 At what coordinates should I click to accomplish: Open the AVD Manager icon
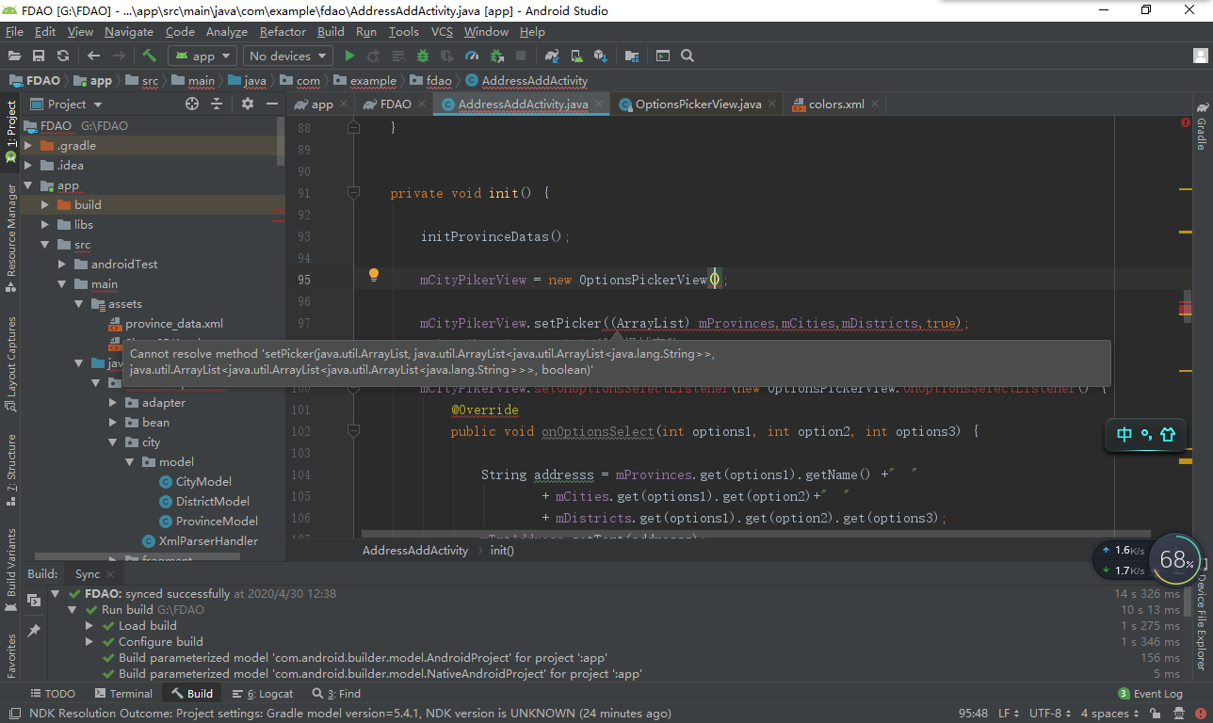click(576, 56)
